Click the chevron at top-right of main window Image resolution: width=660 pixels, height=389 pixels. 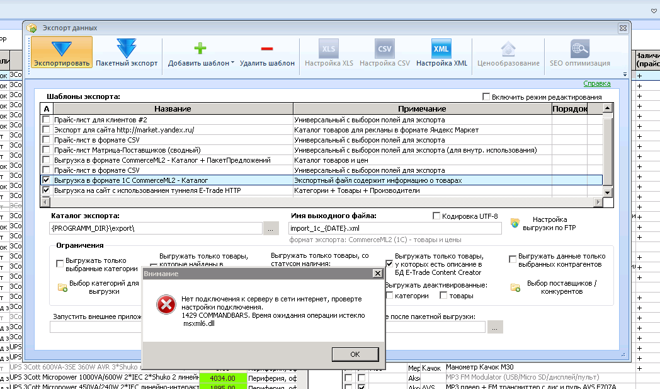coord(654,11)
